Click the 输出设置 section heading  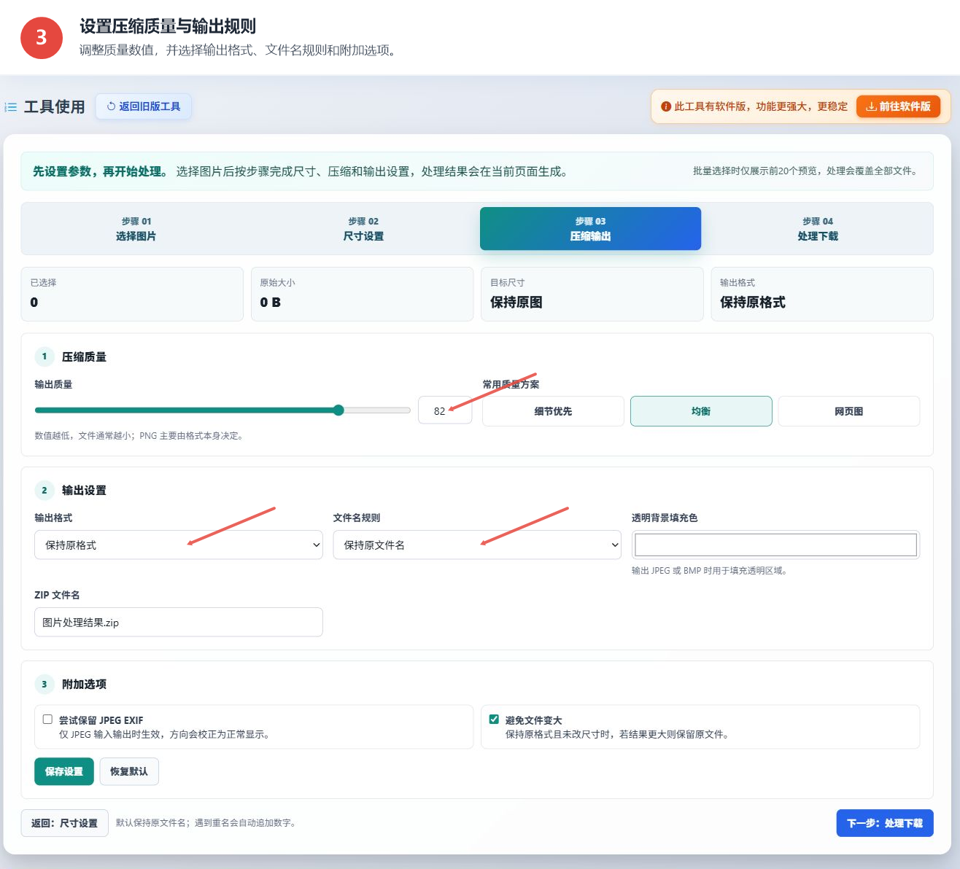[84, 490]
